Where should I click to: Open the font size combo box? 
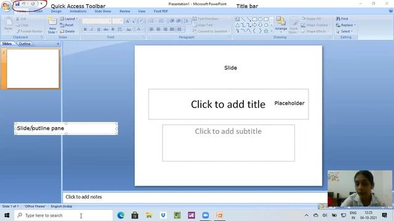coord(118,21)
